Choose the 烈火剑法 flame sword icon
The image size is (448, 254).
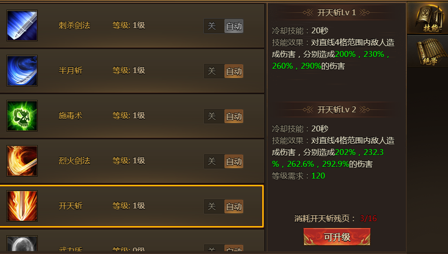point(22,161)
